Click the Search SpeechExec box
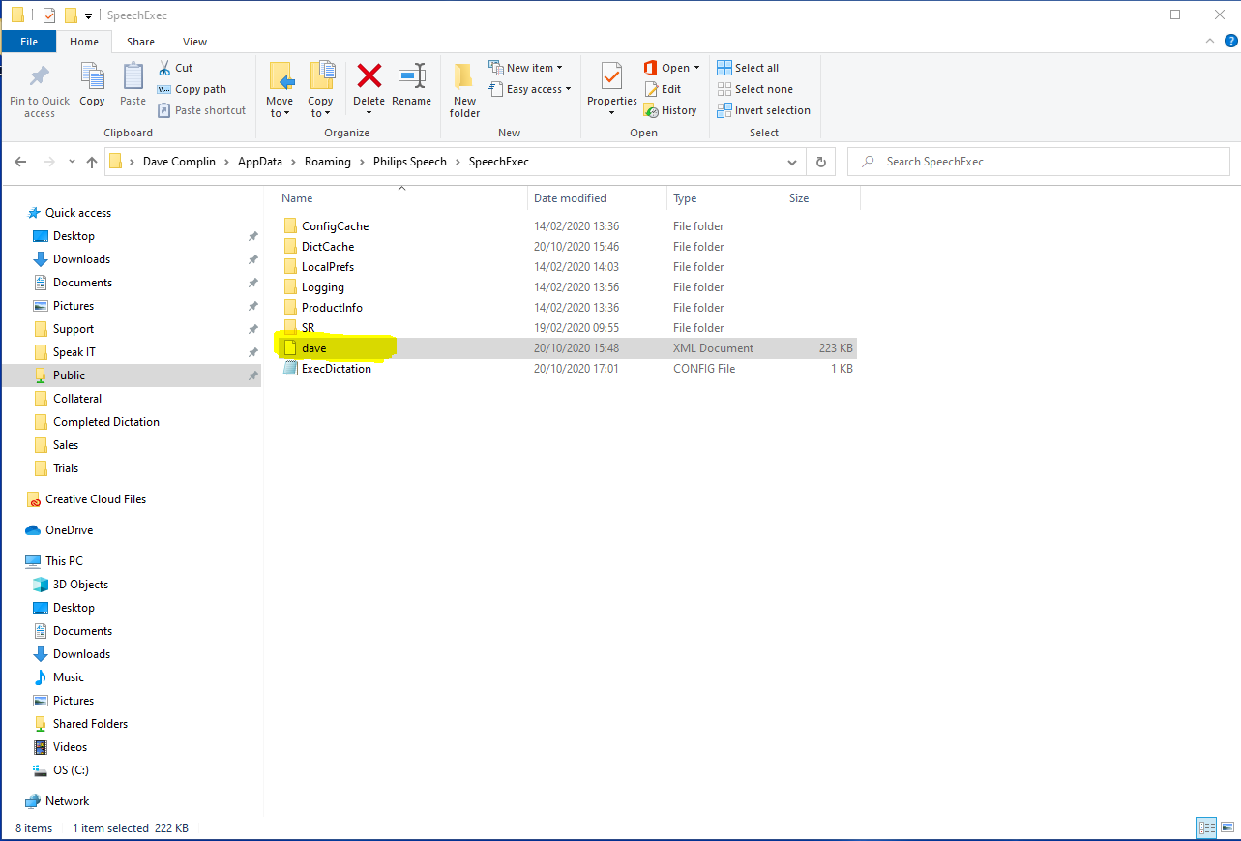This screenshot has width=1241, height=841. [1038, 162]
